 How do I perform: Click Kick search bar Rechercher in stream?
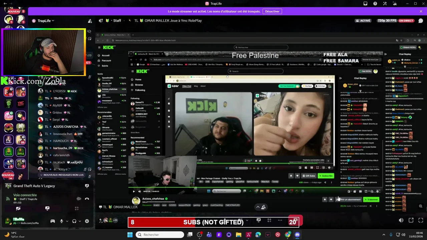pos(261,47)
